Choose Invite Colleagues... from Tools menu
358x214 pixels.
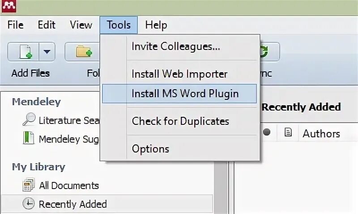tap(179, 47)
